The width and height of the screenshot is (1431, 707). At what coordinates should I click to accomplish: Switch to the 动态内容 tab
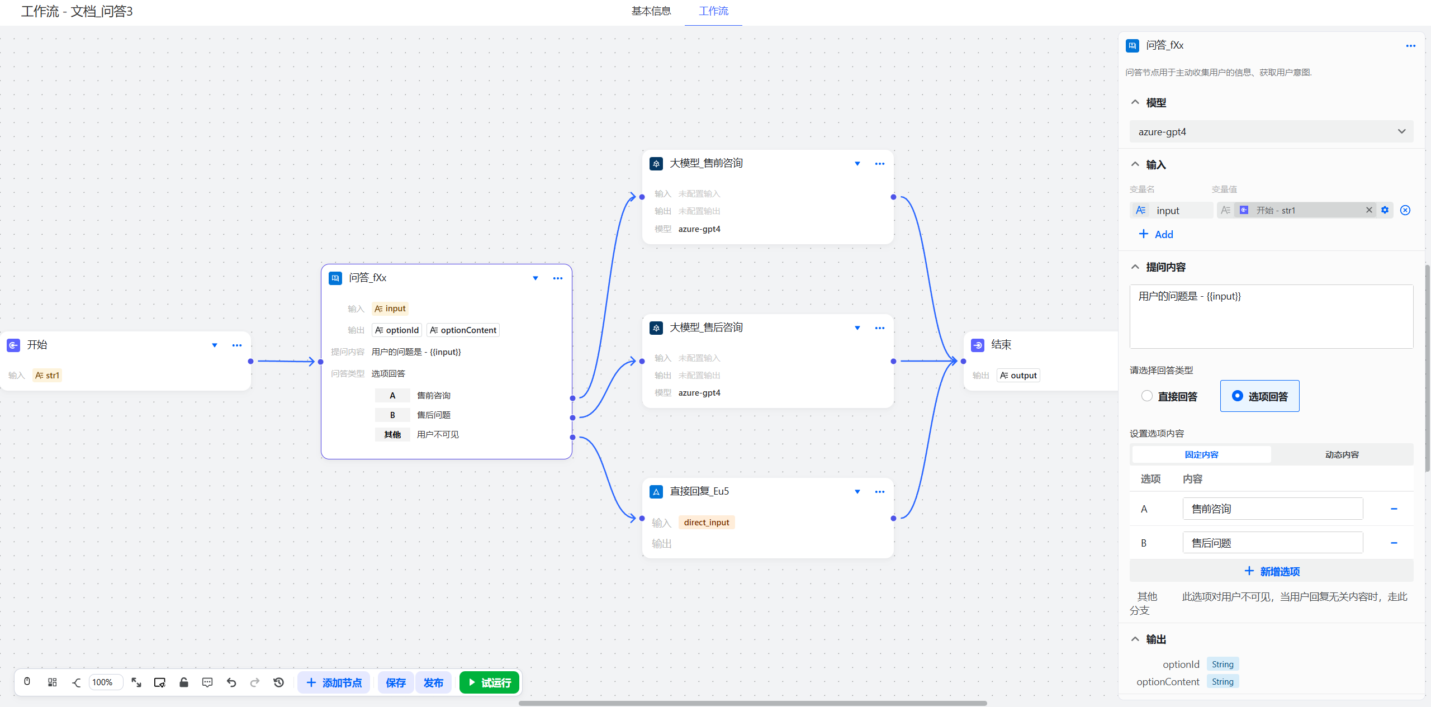click(x=1342, y=454)
